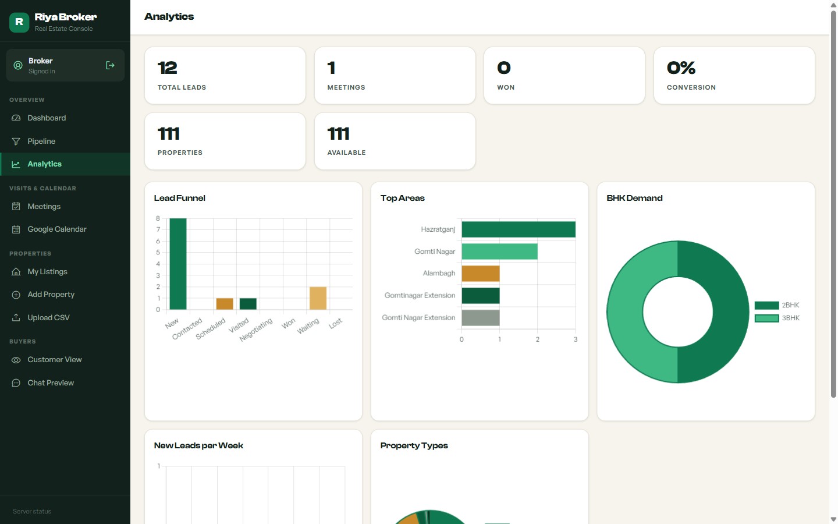This screenshot has width=838, height=524.
Task: Click the green R logo icon
Action: (x=19, y=22)
